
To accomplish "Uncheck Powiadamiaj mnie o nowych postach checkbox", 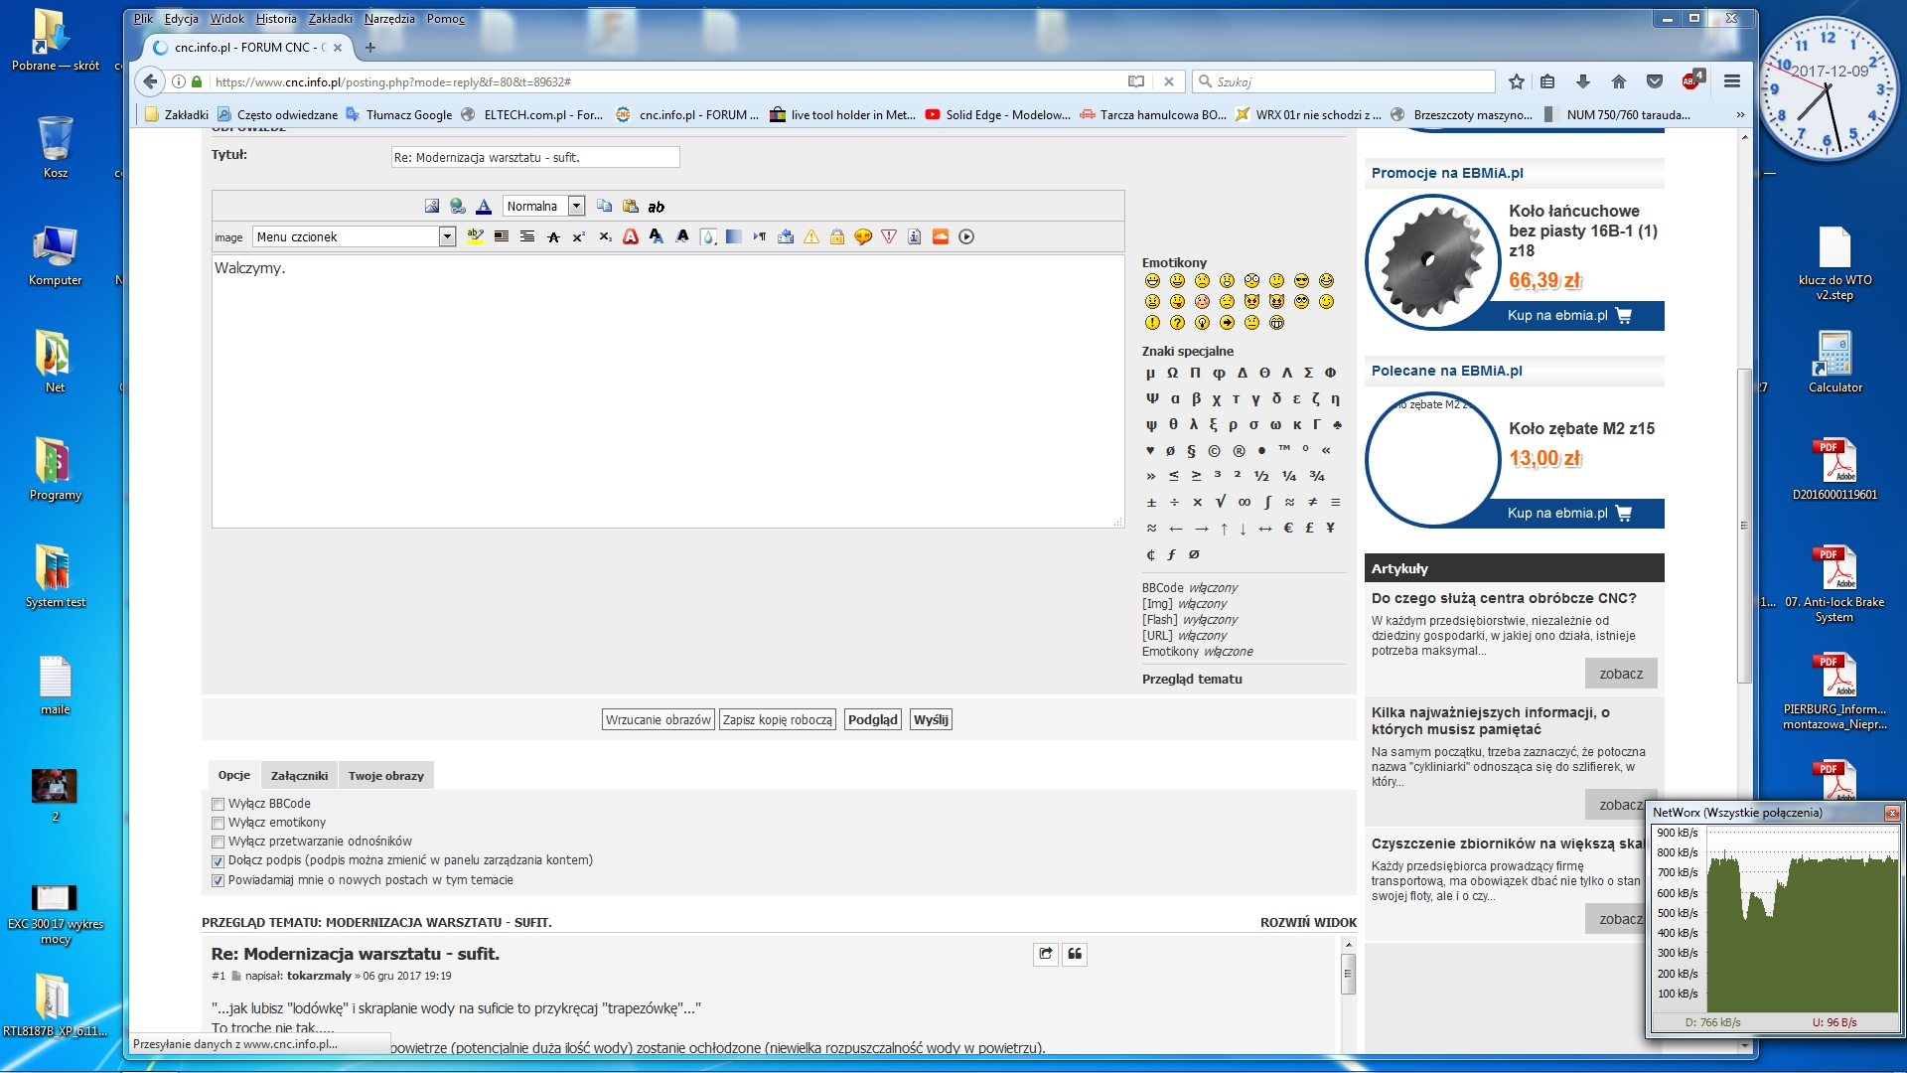I will tap(218, 880).
